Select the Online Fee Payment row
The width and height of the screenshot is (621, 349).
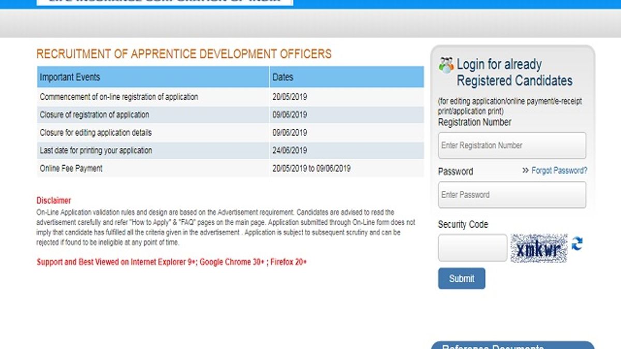click(230, 168)
